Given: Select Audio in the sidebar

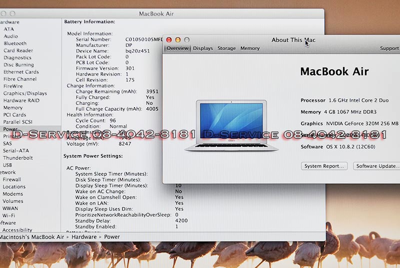Looking at the screenshot, I should pyautogui.click(x=10, y=36).
